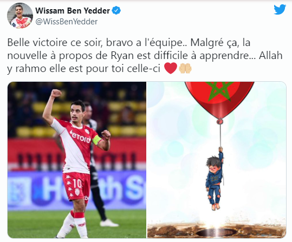This screenshot has height=242, width=292.
Task: Click the tweet text about Ryan
Action: pyautogui.click(x=145, y=55)
